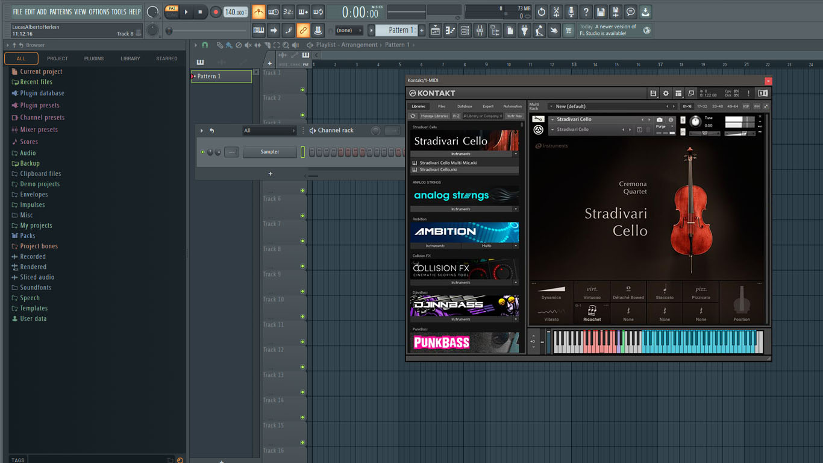This screenshot has height=463, width=823.
Task: Select the zoom tool in the playlist
Action: tap(286, 45)
